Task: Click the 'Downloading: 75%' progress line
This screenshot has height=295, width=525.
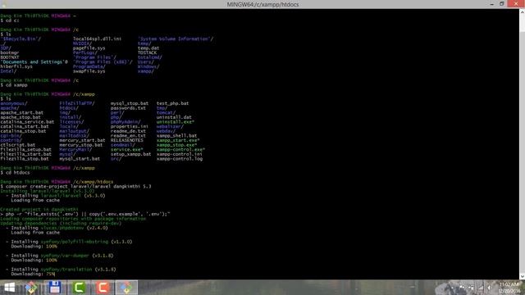Action: tap(33, 274)
